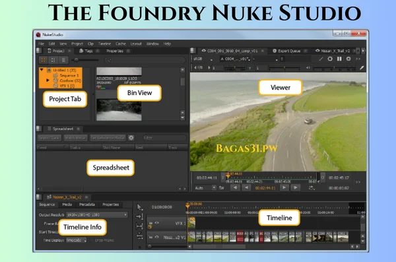
Task: Select the VFX 1 bin
Action: [x=64, y=86]
